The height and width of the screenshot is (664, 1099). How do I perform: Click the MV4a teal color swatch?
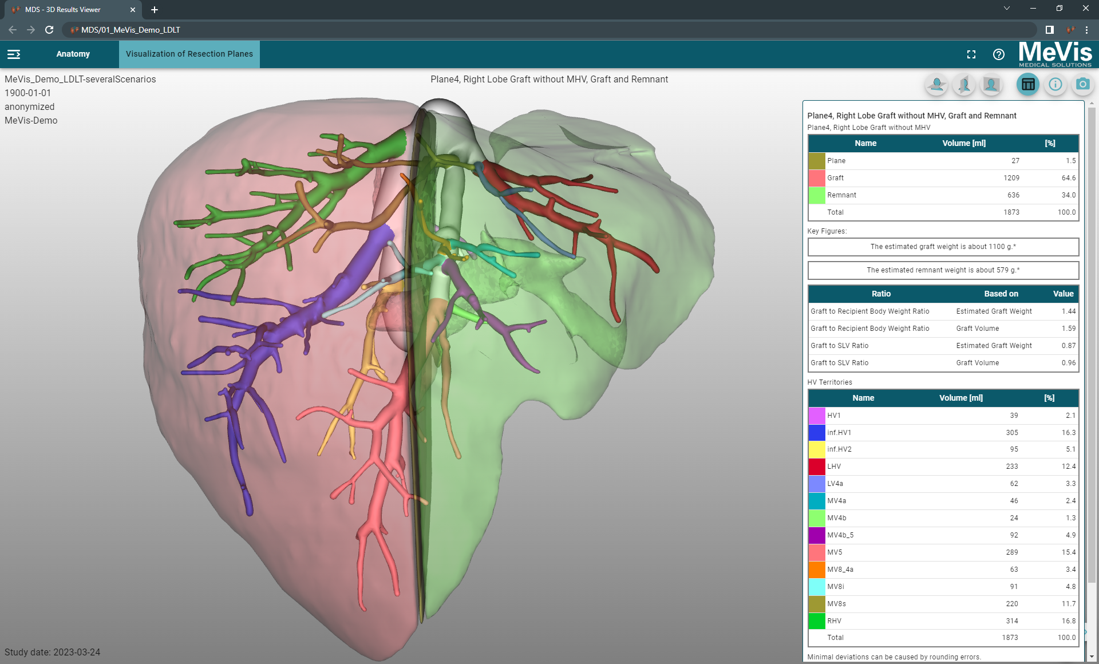coord(817,501)
